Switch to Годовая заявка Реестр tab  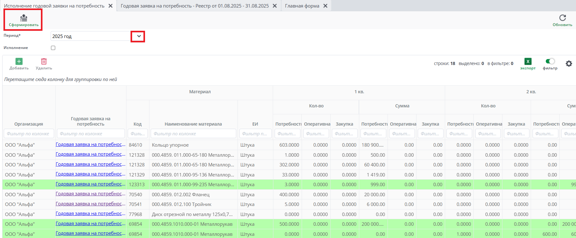(194, 6)
